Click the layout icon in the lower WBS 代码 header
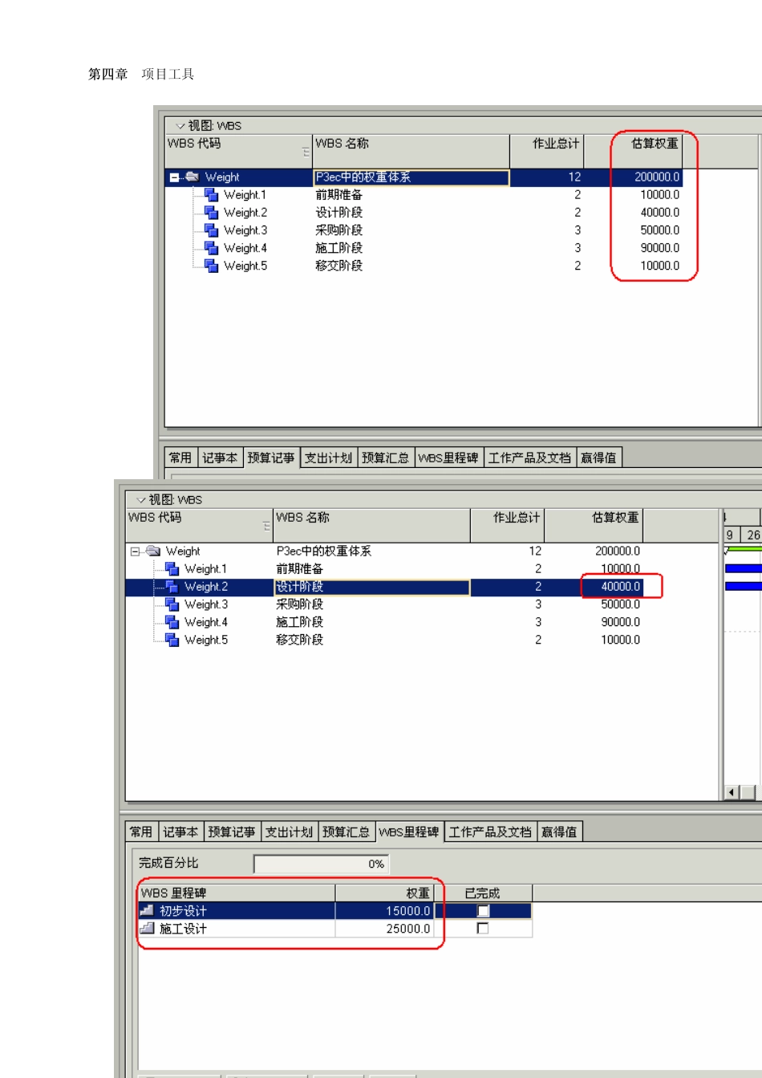This screenshot has width=762, height=1078. coord(266,526)
